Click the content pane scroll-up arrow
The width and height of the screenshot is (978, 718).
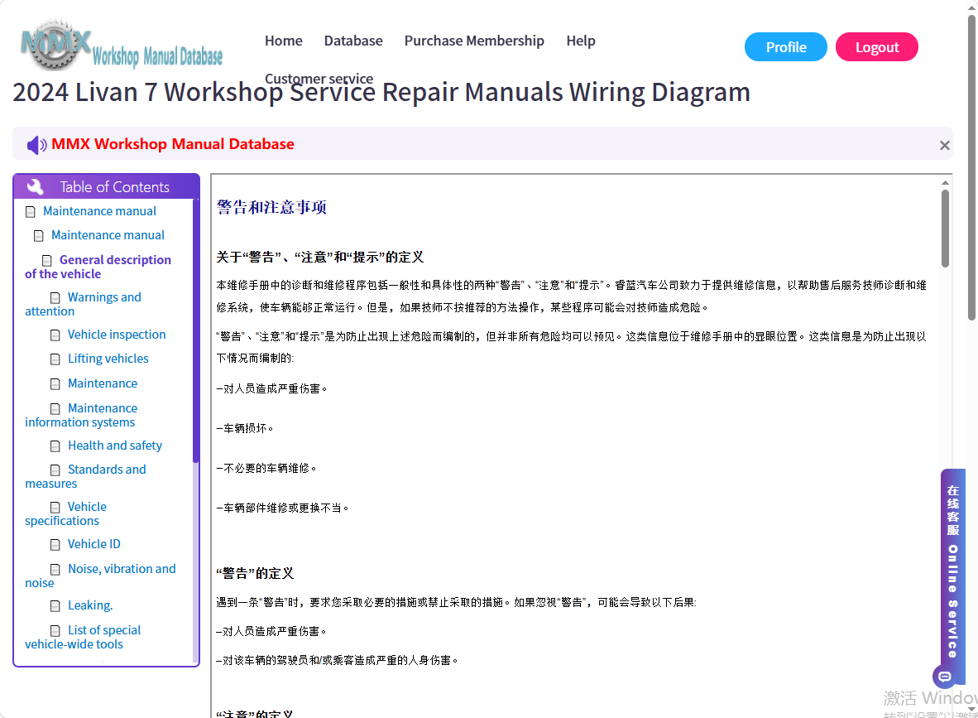[x=945, y=182]
